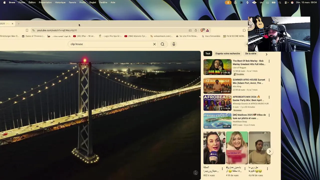The width and height of the screenshot is (320, 180).
Task: Open the Brave Shields lion icon
Action: point(202,30)
